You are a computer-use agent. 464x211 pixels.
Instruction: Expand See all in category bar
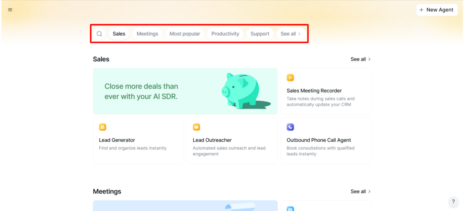point(291,34)
